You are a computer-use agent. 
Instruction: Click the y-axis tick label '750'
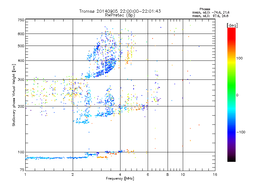(21, 20)
